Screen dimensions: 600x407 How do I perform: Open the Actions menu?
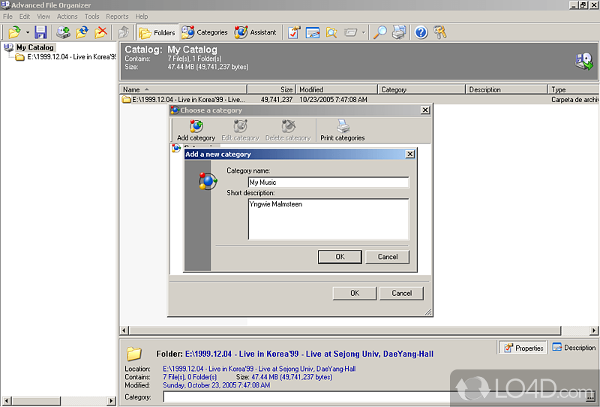(x=67, y=17)
